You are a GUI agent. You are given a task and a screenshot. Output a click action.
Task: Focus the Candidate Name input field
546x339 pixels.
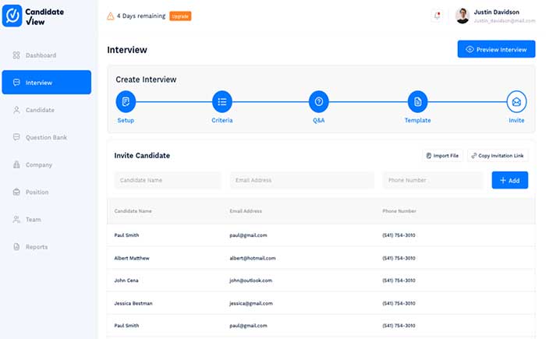pos(168,180)
